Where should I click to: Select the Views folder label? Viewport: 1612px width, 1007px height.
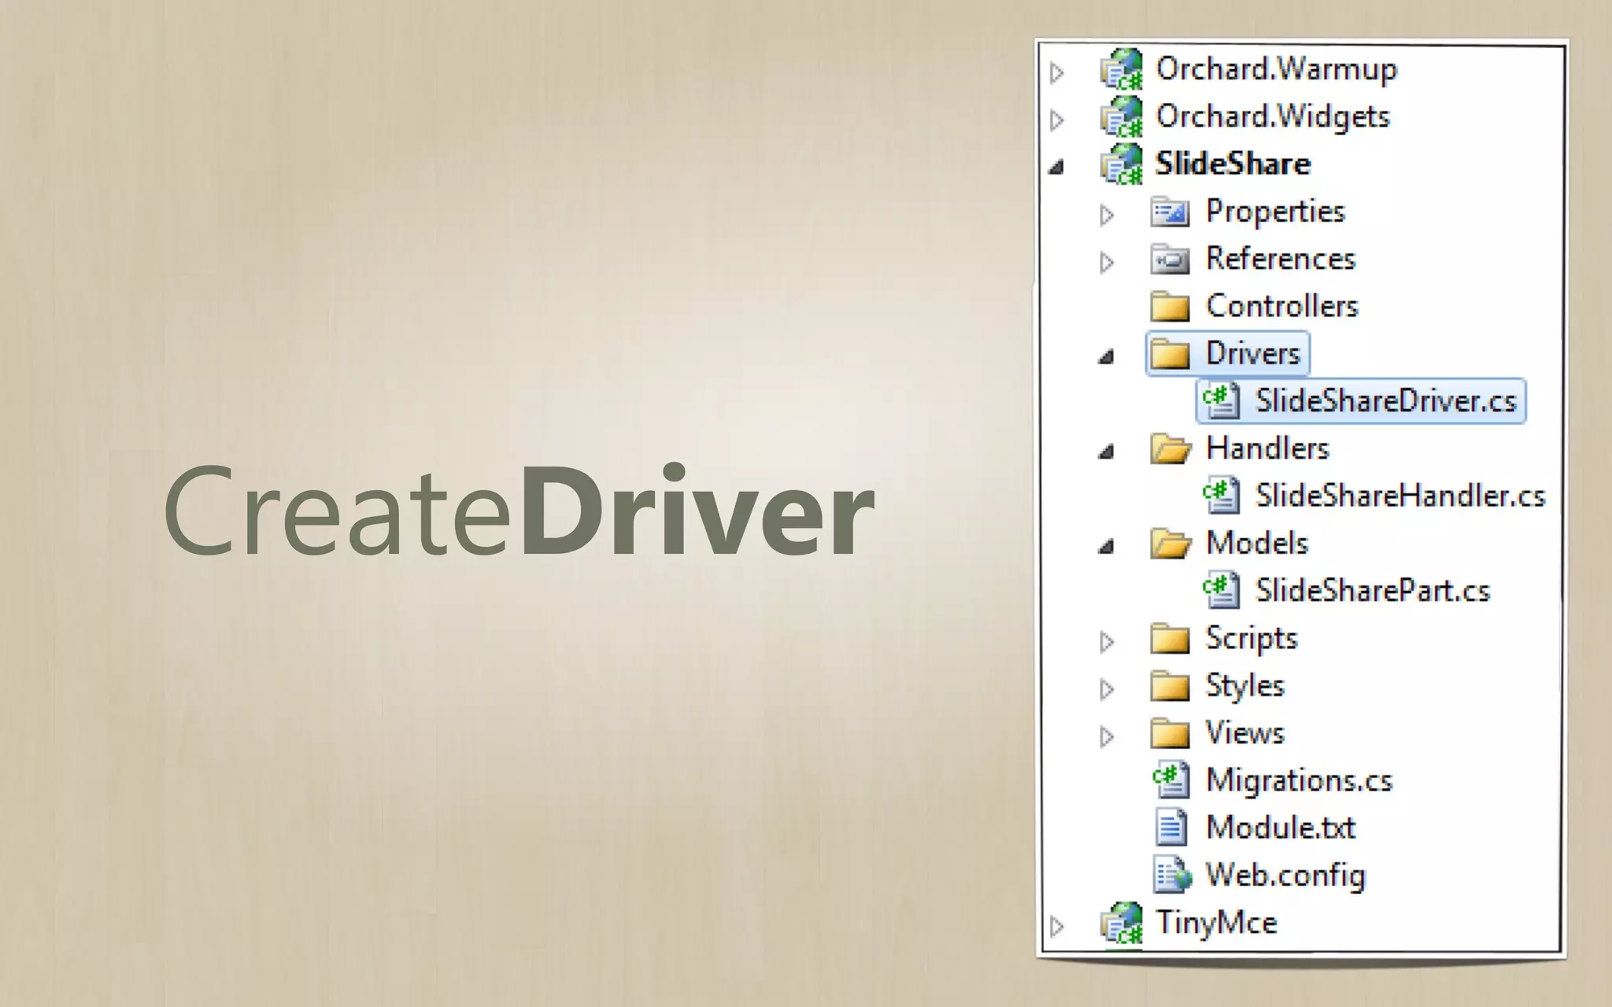[x=1245, y=733]
